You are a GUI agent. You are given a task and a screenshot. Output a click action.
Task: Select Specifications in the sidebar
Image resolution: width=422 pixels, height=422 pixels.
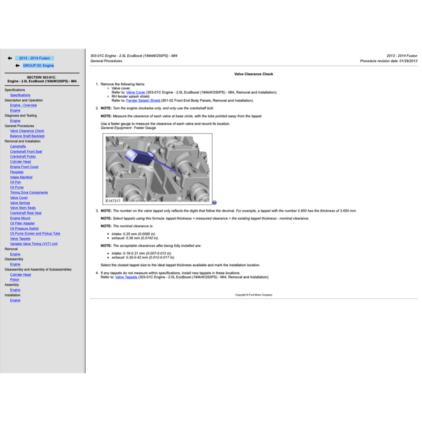pos(20,95)
